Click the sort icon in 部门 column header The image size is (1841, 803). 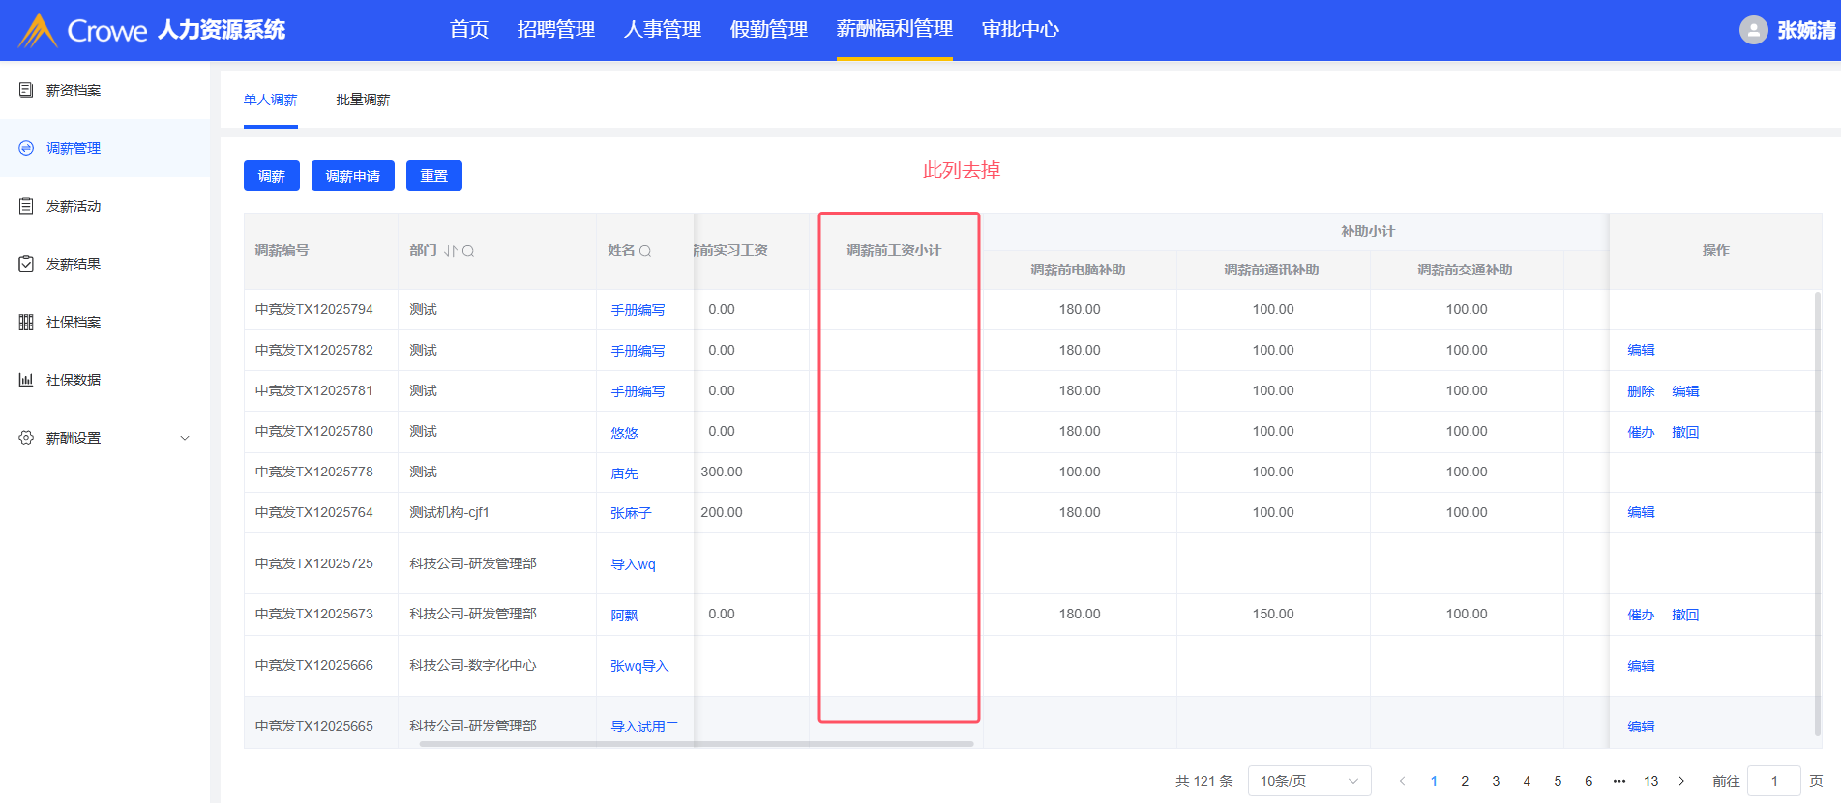tap(450, 251)
